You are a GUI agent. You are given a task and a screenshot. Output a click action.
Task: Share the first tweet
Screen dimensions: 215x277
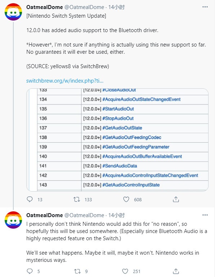[176, 199]
